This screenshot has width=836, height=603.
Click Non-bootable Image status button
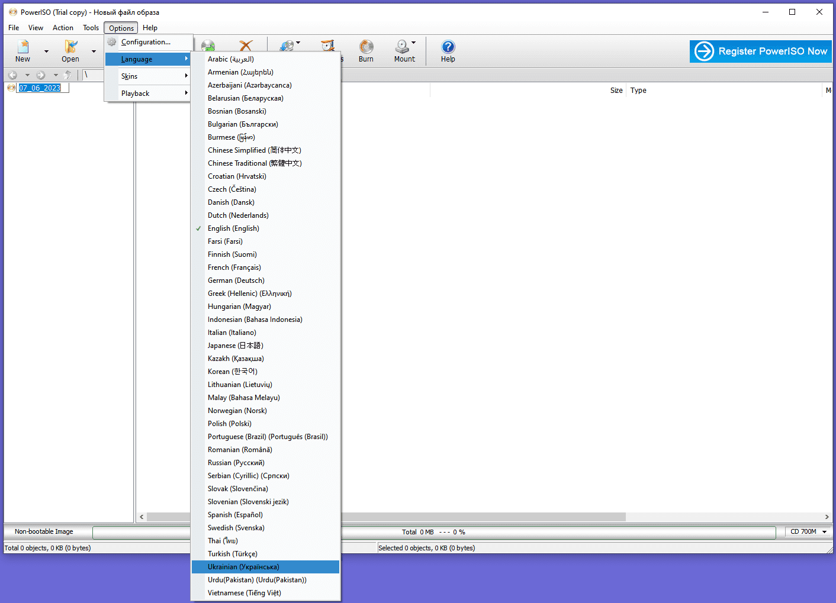[44, 532]
